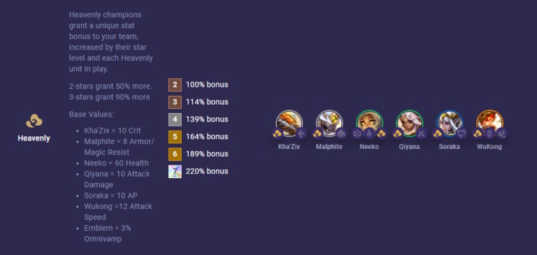This screenshot has height=255, width=537.
Task: Select Qiyana champion portrait
Action: coord(409,123)
